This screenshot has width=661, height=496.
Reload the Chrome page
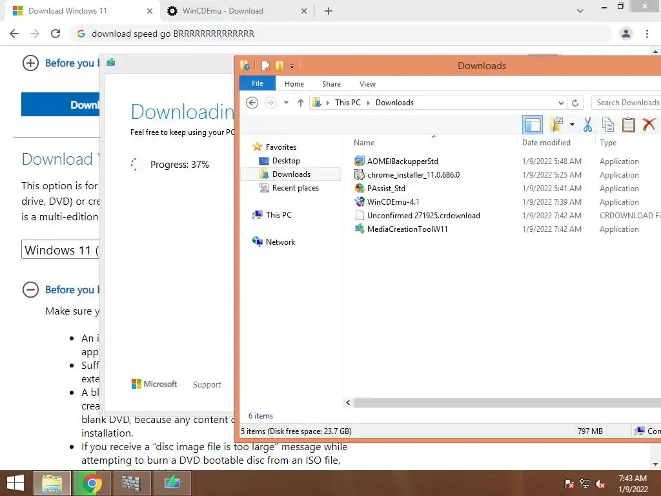(56, 34)
